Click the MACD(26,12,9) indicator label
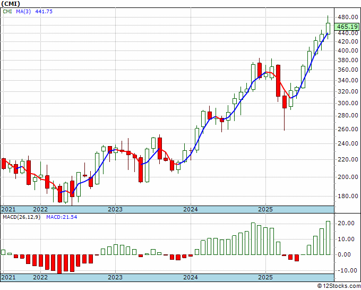Viewport: 361px width, 290px height. point(21,217)
